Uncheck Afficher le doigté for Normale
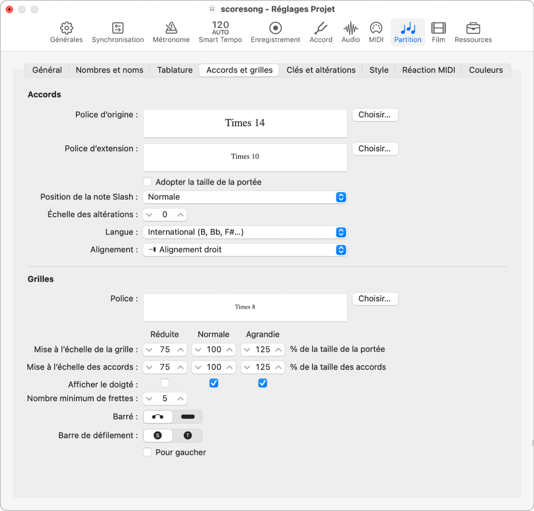534x511 pixels. coord(214,383)
